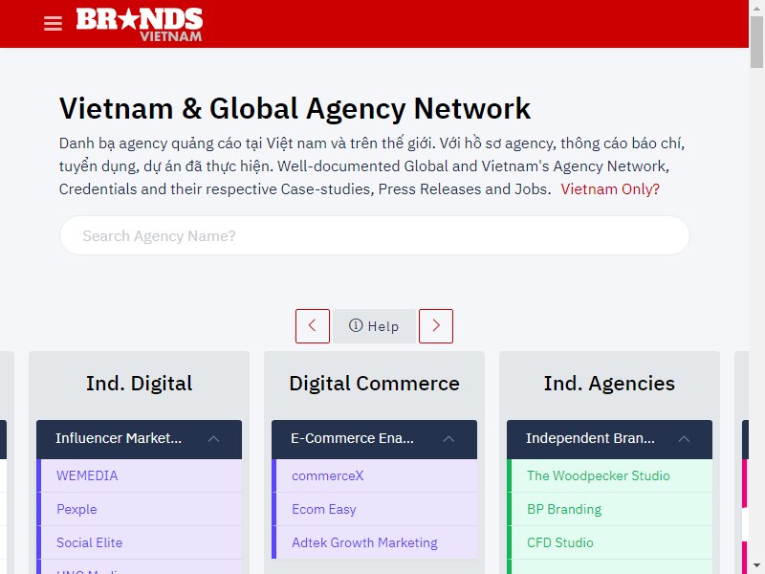Open Pexple agency entry
765x574 pixels.
(x=139, y=509)
